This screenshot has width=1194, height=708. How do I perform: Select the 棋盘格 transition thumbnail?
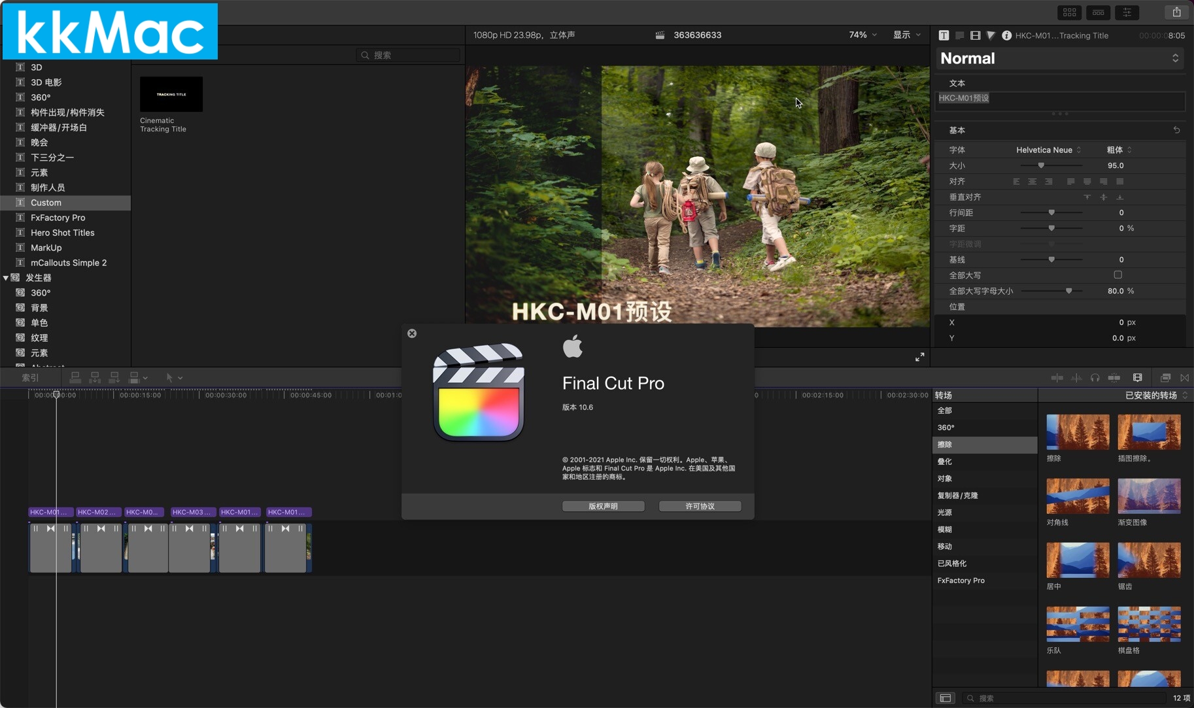click(x=1149, y=624)
